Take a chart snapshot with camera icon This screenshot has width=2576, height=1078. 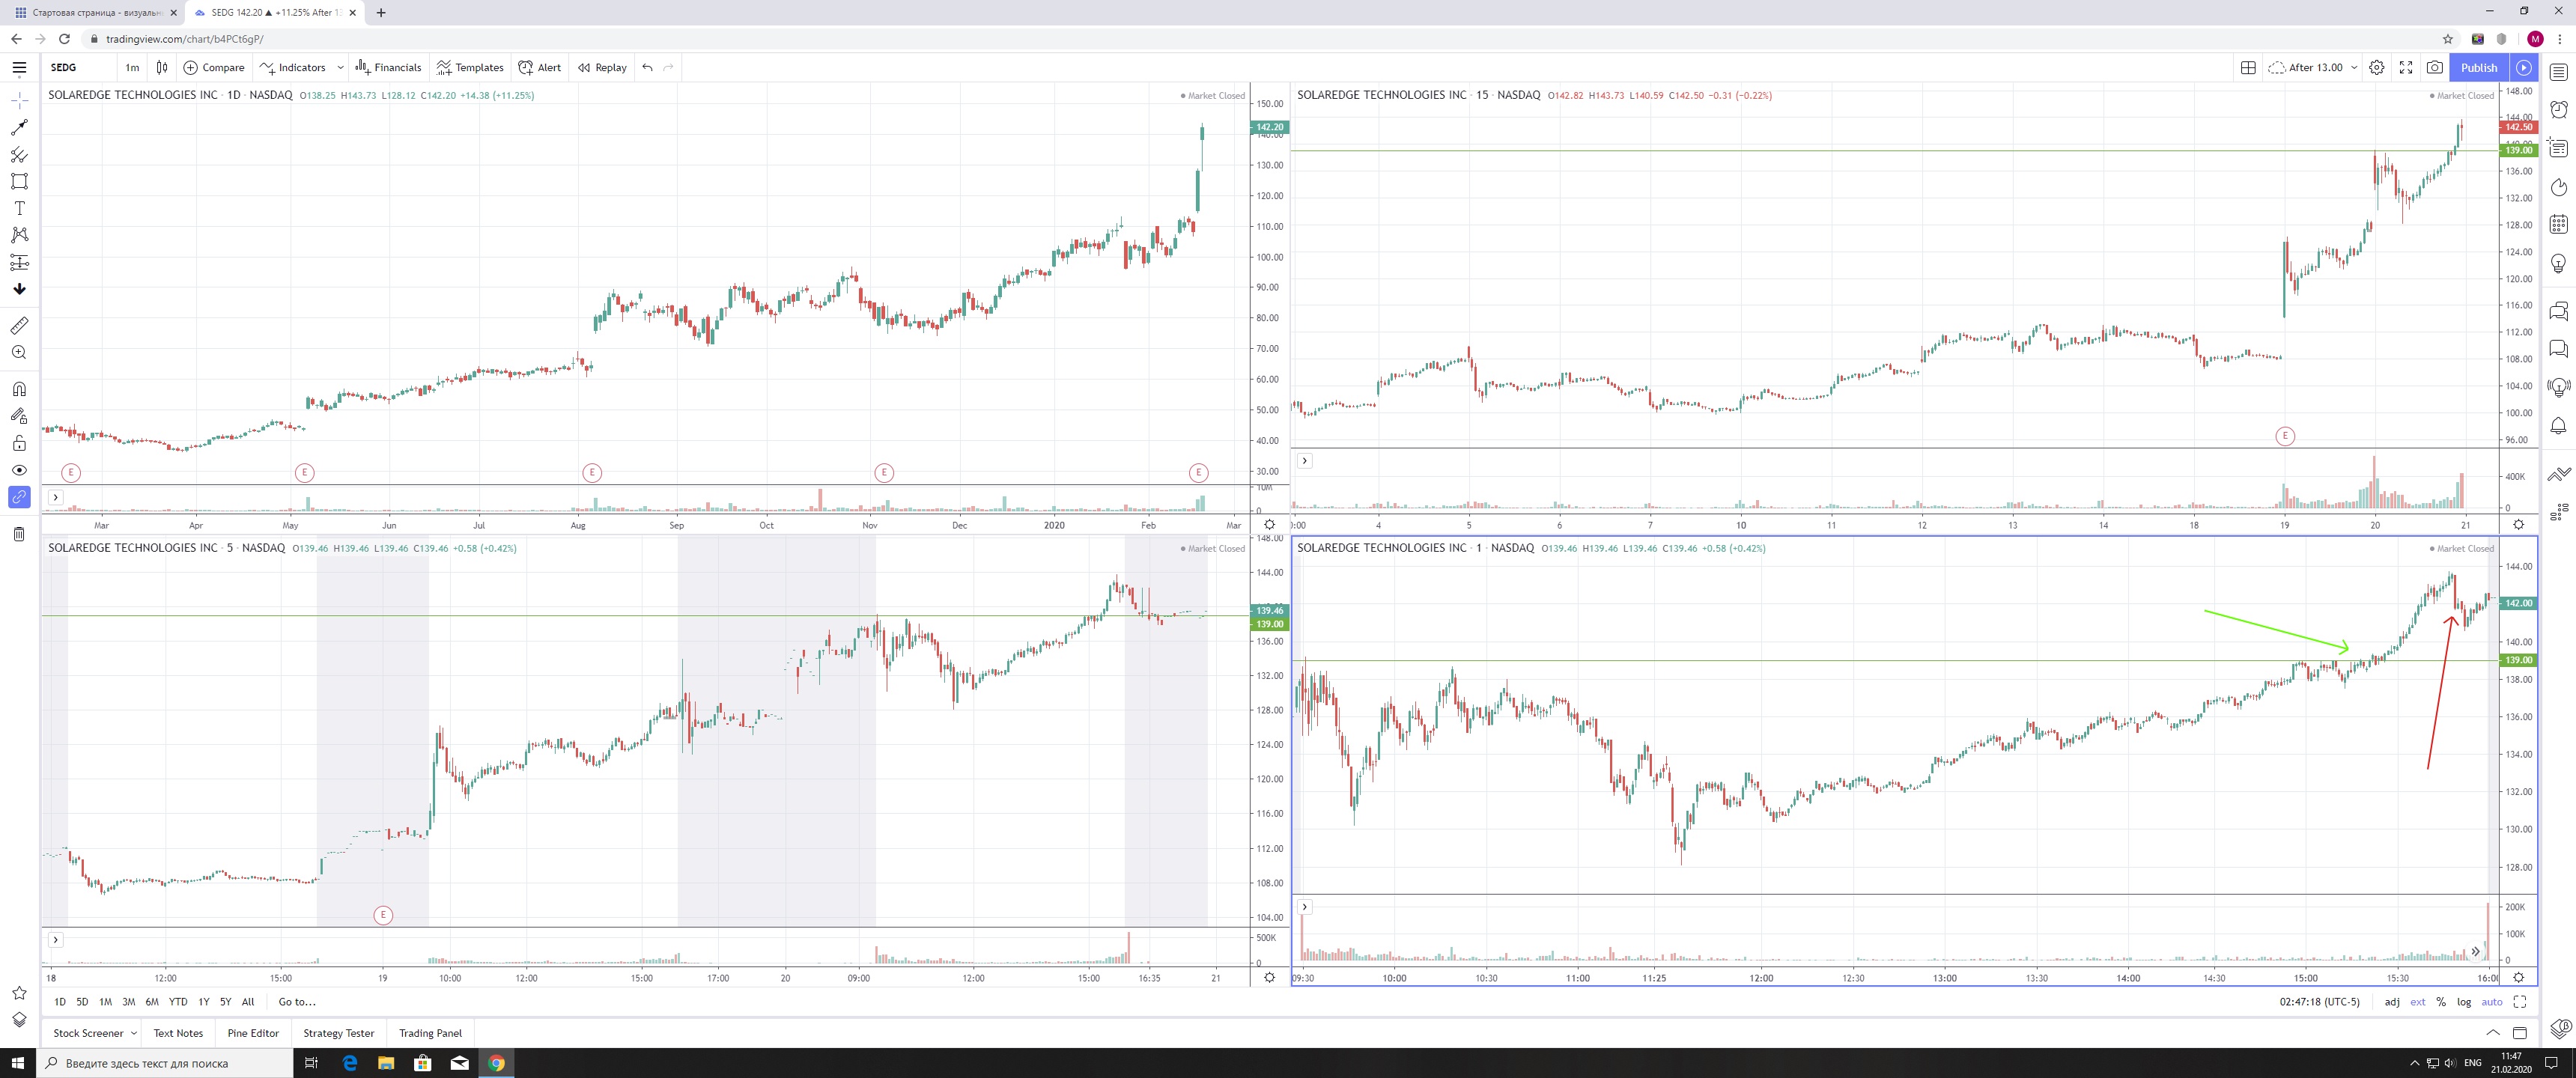2435,67
